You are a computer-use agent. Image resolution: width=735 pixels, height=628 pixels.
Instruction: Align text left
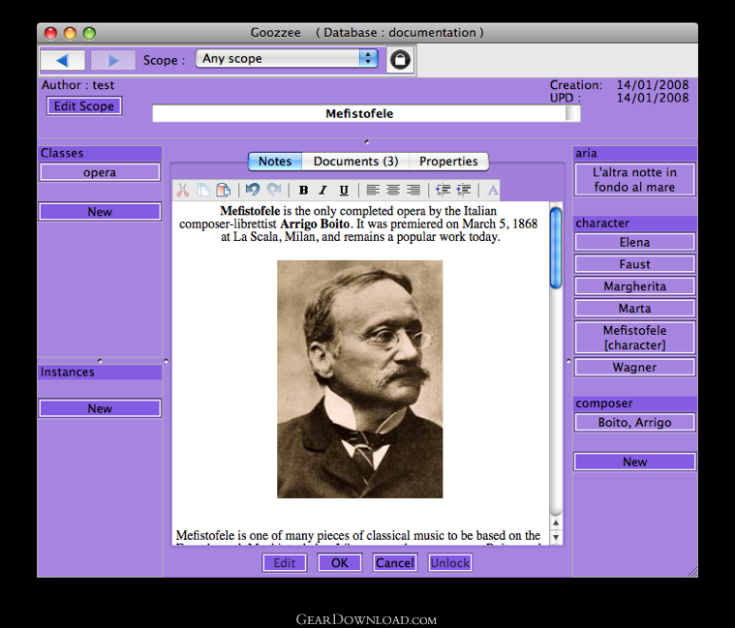pyautogui.click(x=373, y=190)
